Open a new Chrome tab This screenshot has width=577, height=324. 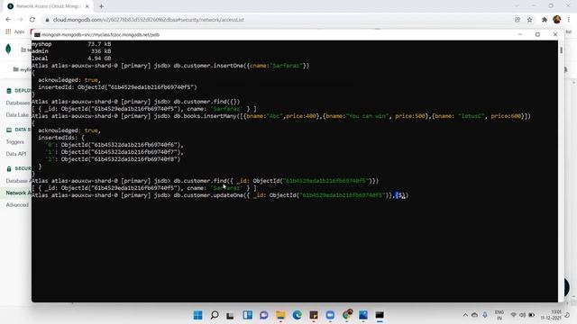(x=101, y=6)
